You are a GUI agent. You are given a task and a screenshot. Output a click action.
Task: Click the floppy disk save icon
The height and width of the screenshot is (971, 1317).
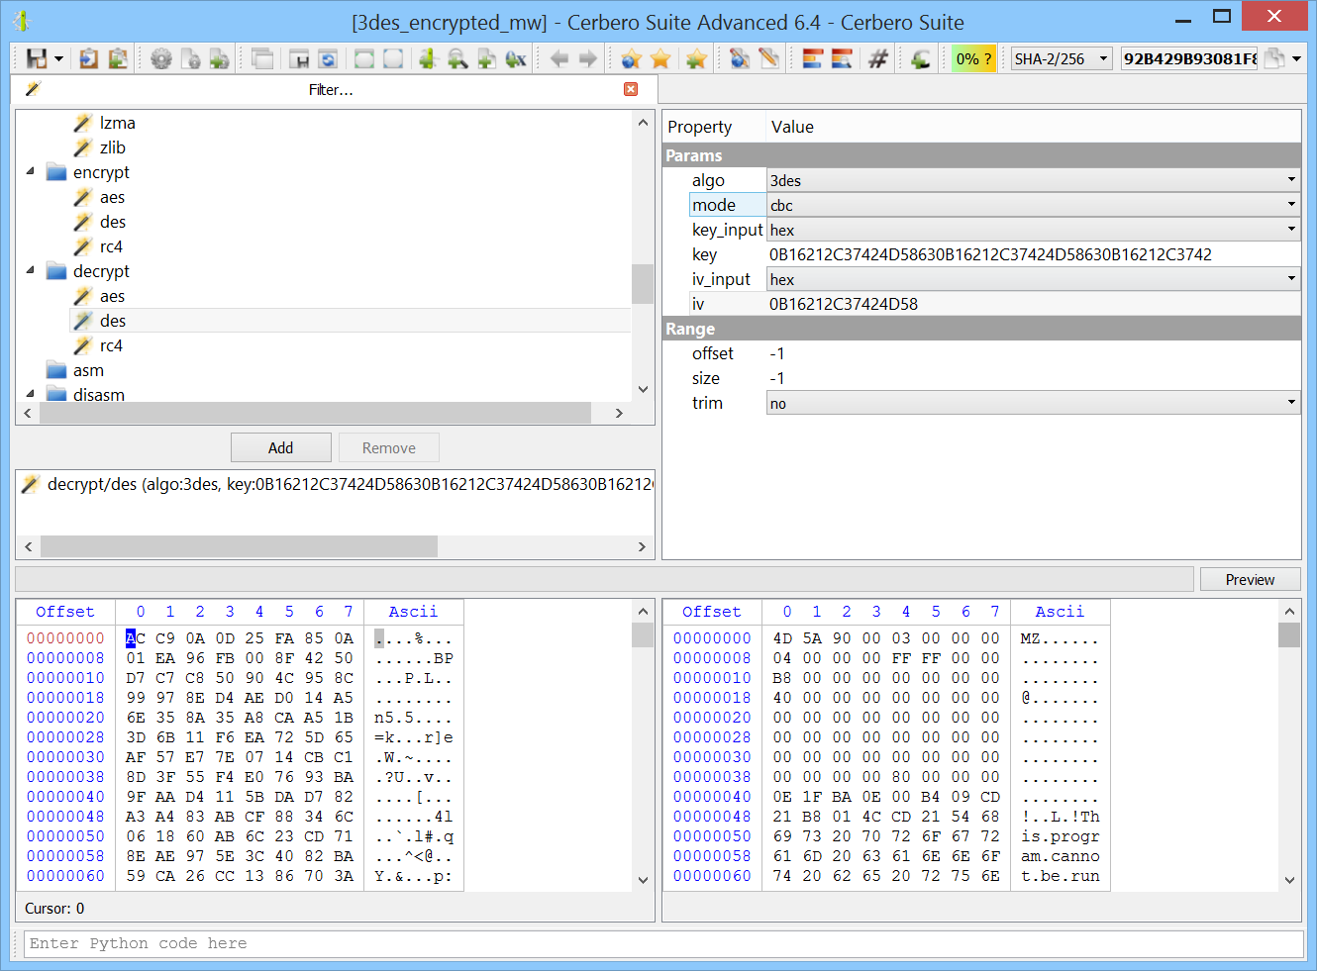[37, 58]
